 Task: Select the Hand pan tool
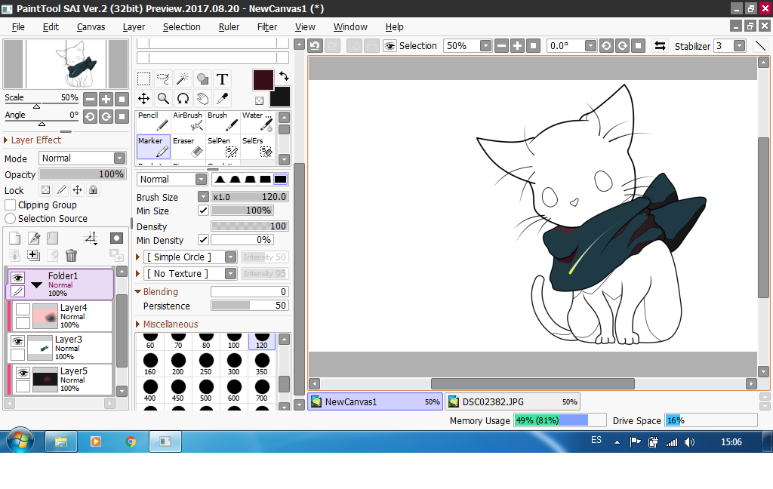click(x=202, y=99)
